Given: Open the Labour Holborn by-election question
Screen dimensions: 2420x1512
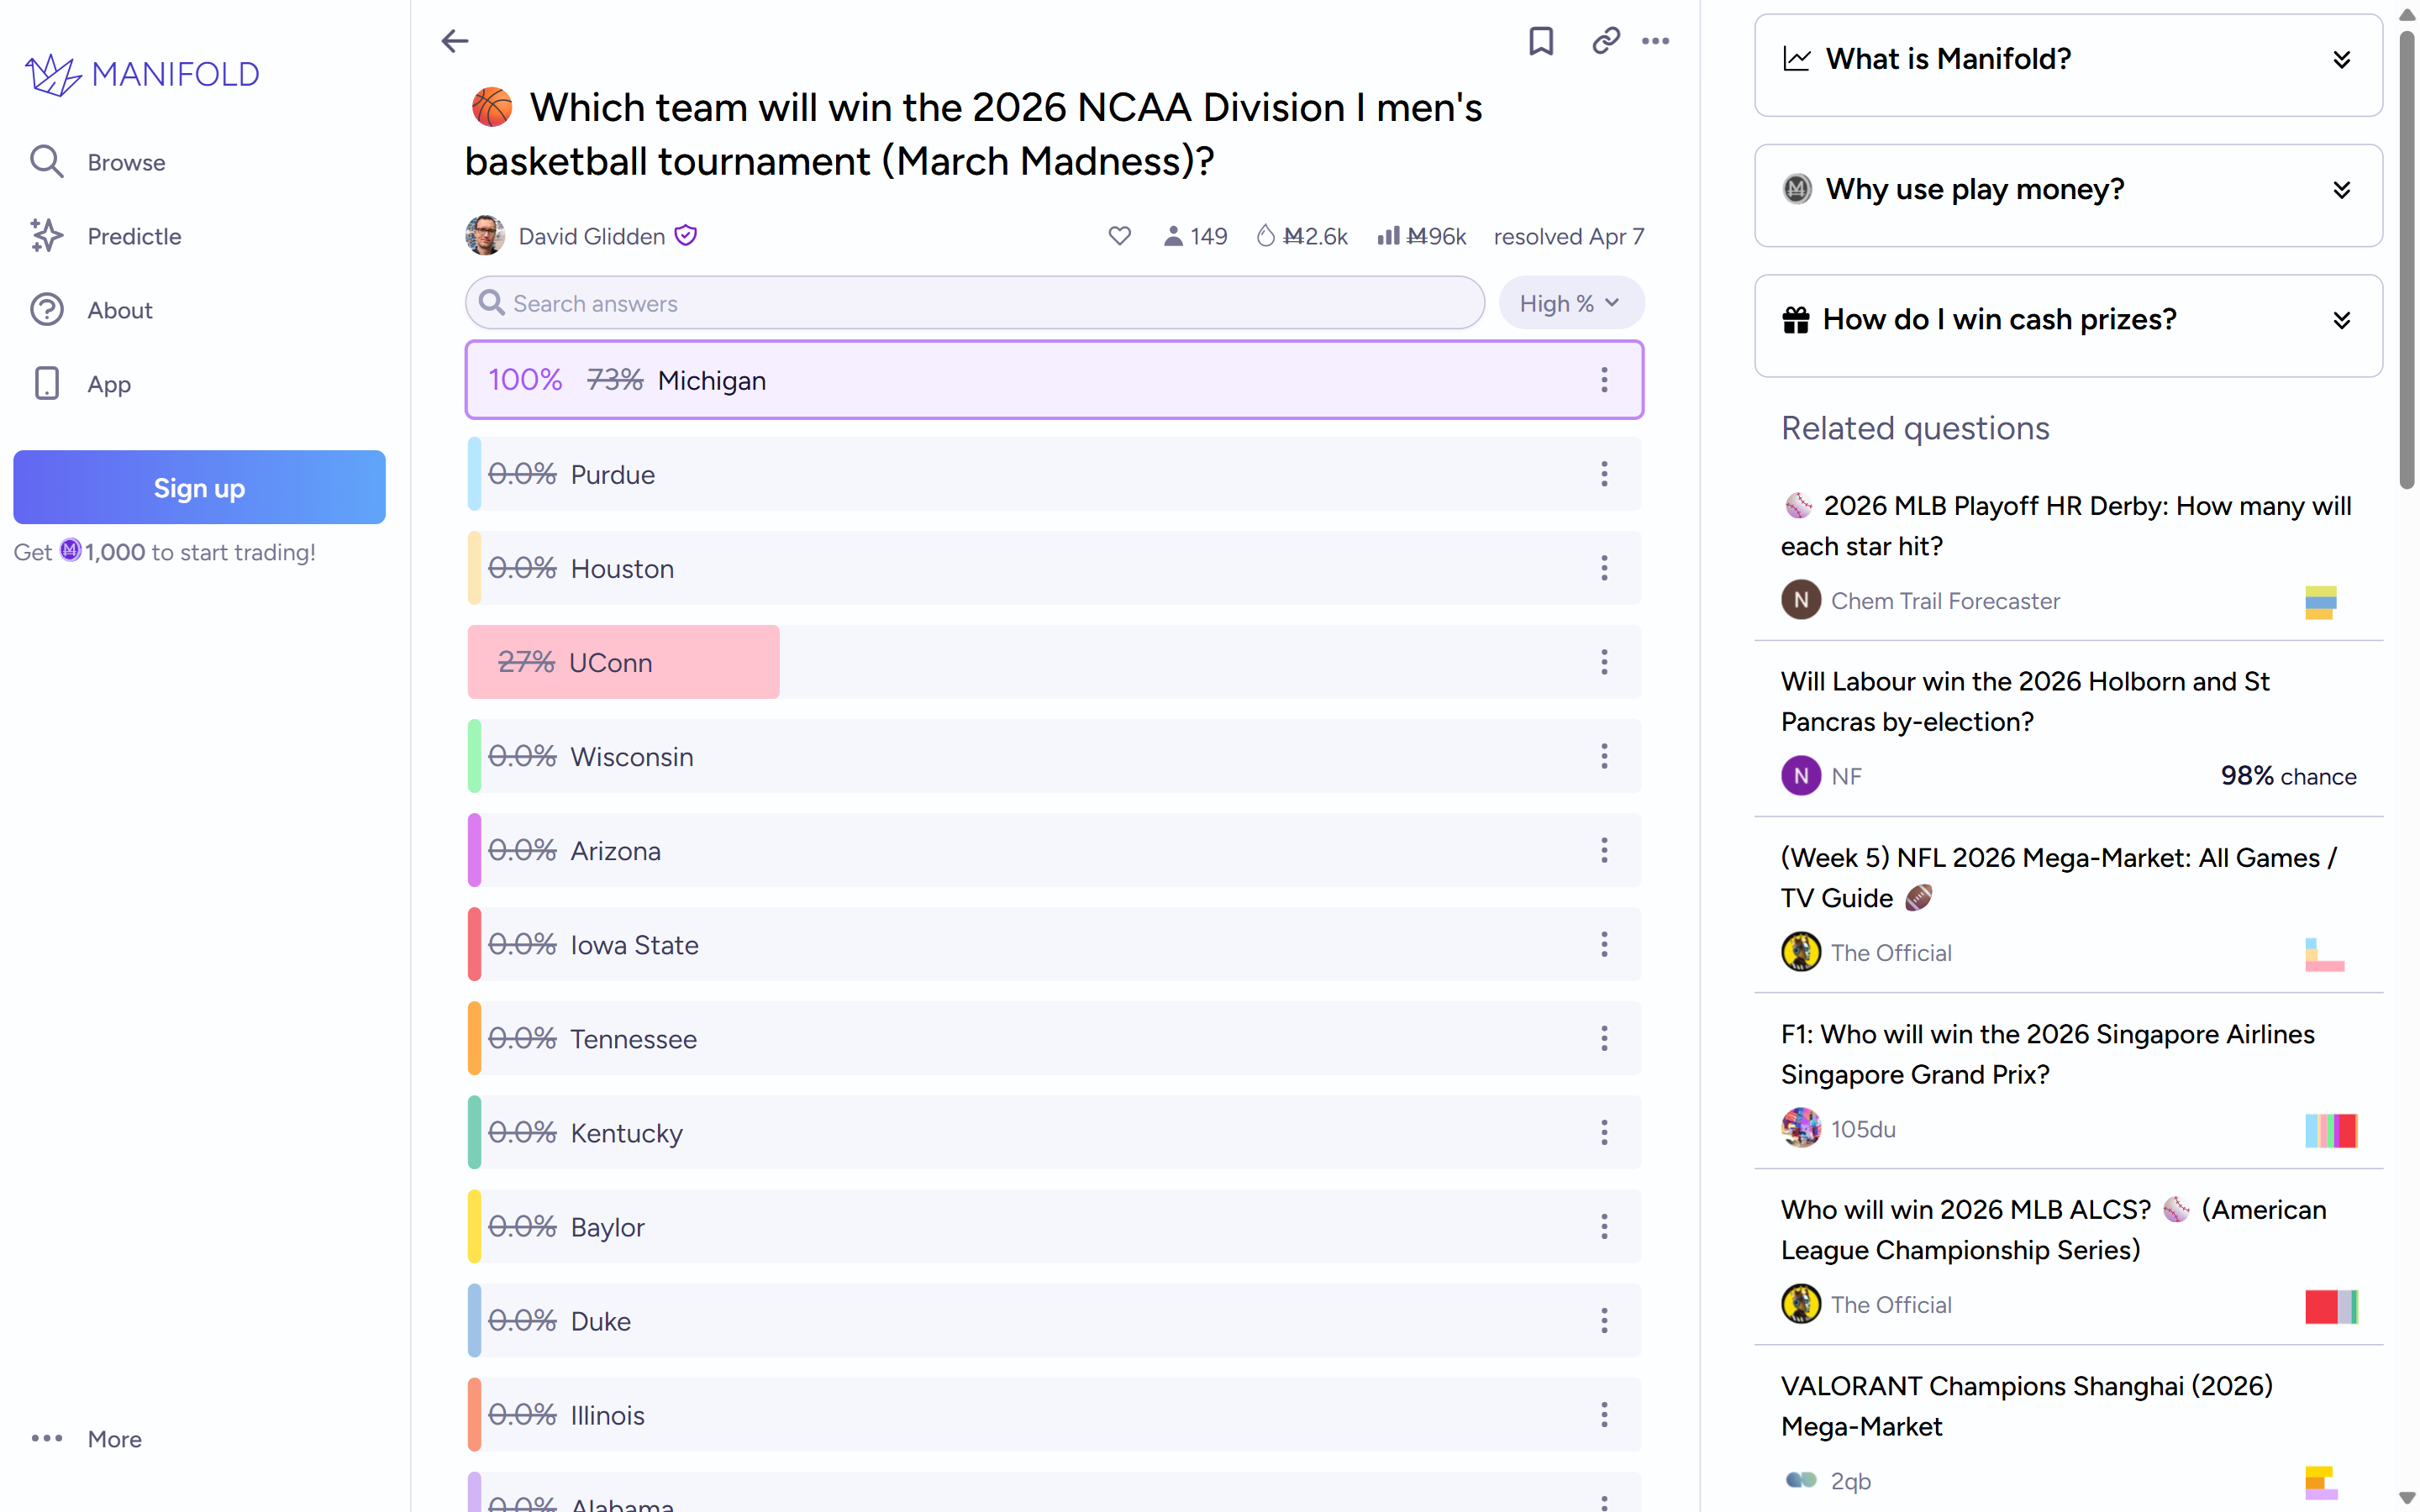Looking at the screenshot, I should 2024,701.
